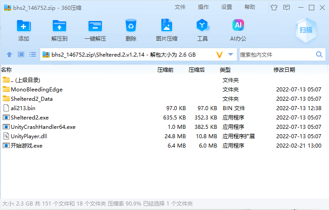Expand the path history dropdown arrow
This screenshot has width=329, height=210.
tap(231, 55)
